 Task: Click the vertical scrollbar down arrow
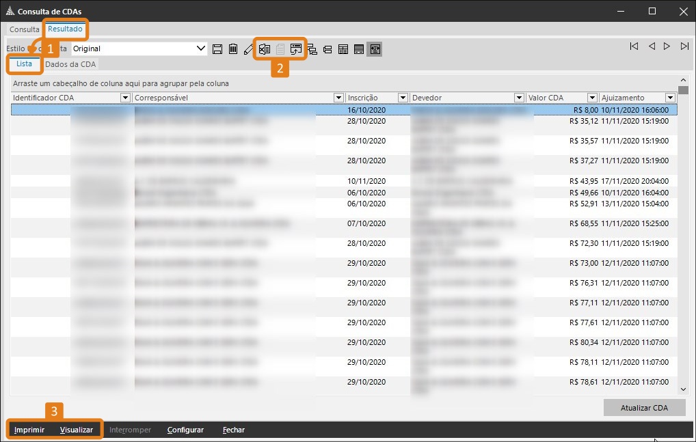click(682, 389)
